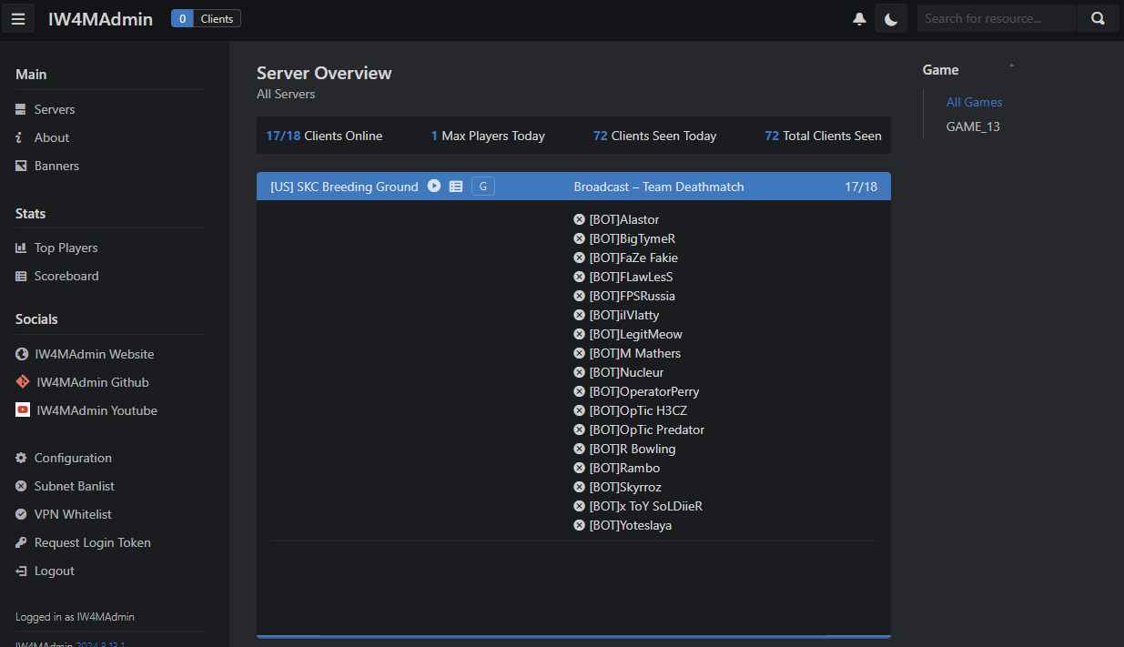Kick [BOT]Alastor with the X icon
Image resolution: width=1124 pixels, height=647 pixels.
579,219
